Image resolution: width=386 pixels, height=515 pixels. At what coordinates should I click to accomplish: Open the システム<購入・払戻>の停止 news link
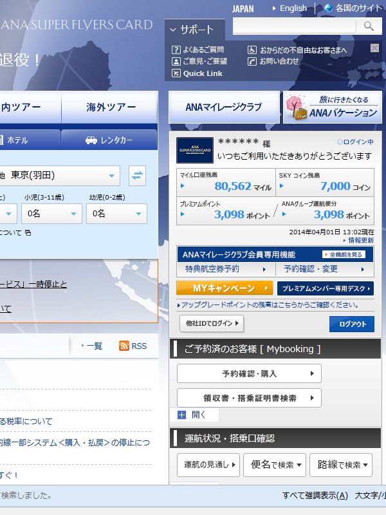point(75,443)
